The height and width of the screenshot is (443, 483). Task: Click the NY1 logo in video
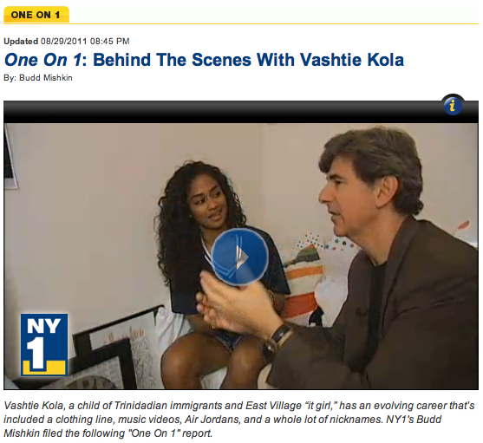click(x=44, y=344)
